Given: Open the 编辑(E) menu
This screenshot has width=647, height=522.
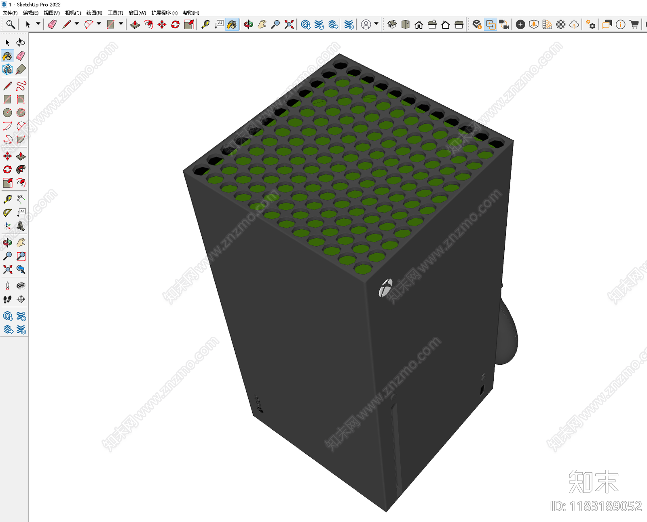Looking at the screenshot, I should (x=31, y=13).
